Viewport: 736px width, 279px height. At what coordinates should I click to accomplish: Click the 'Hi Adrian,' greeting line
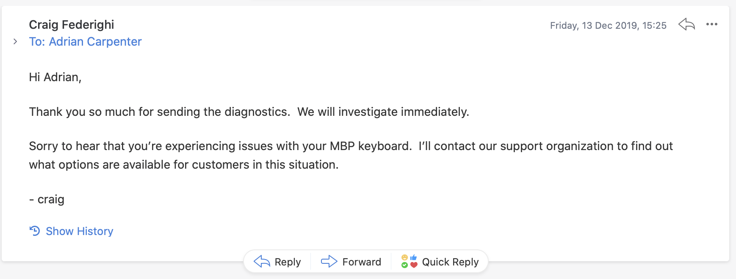pyautogui.click(x=55, y=77)
